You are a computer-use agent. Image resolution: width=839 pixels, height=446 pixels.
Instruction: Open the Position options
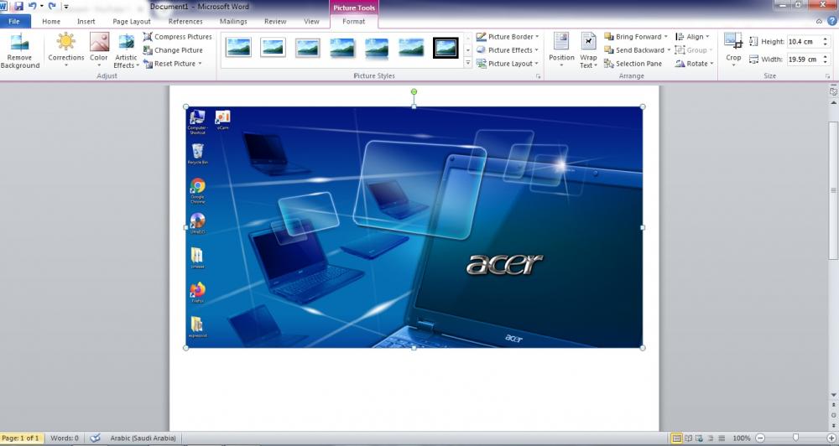pyautogui.click(x=561, y=49)
